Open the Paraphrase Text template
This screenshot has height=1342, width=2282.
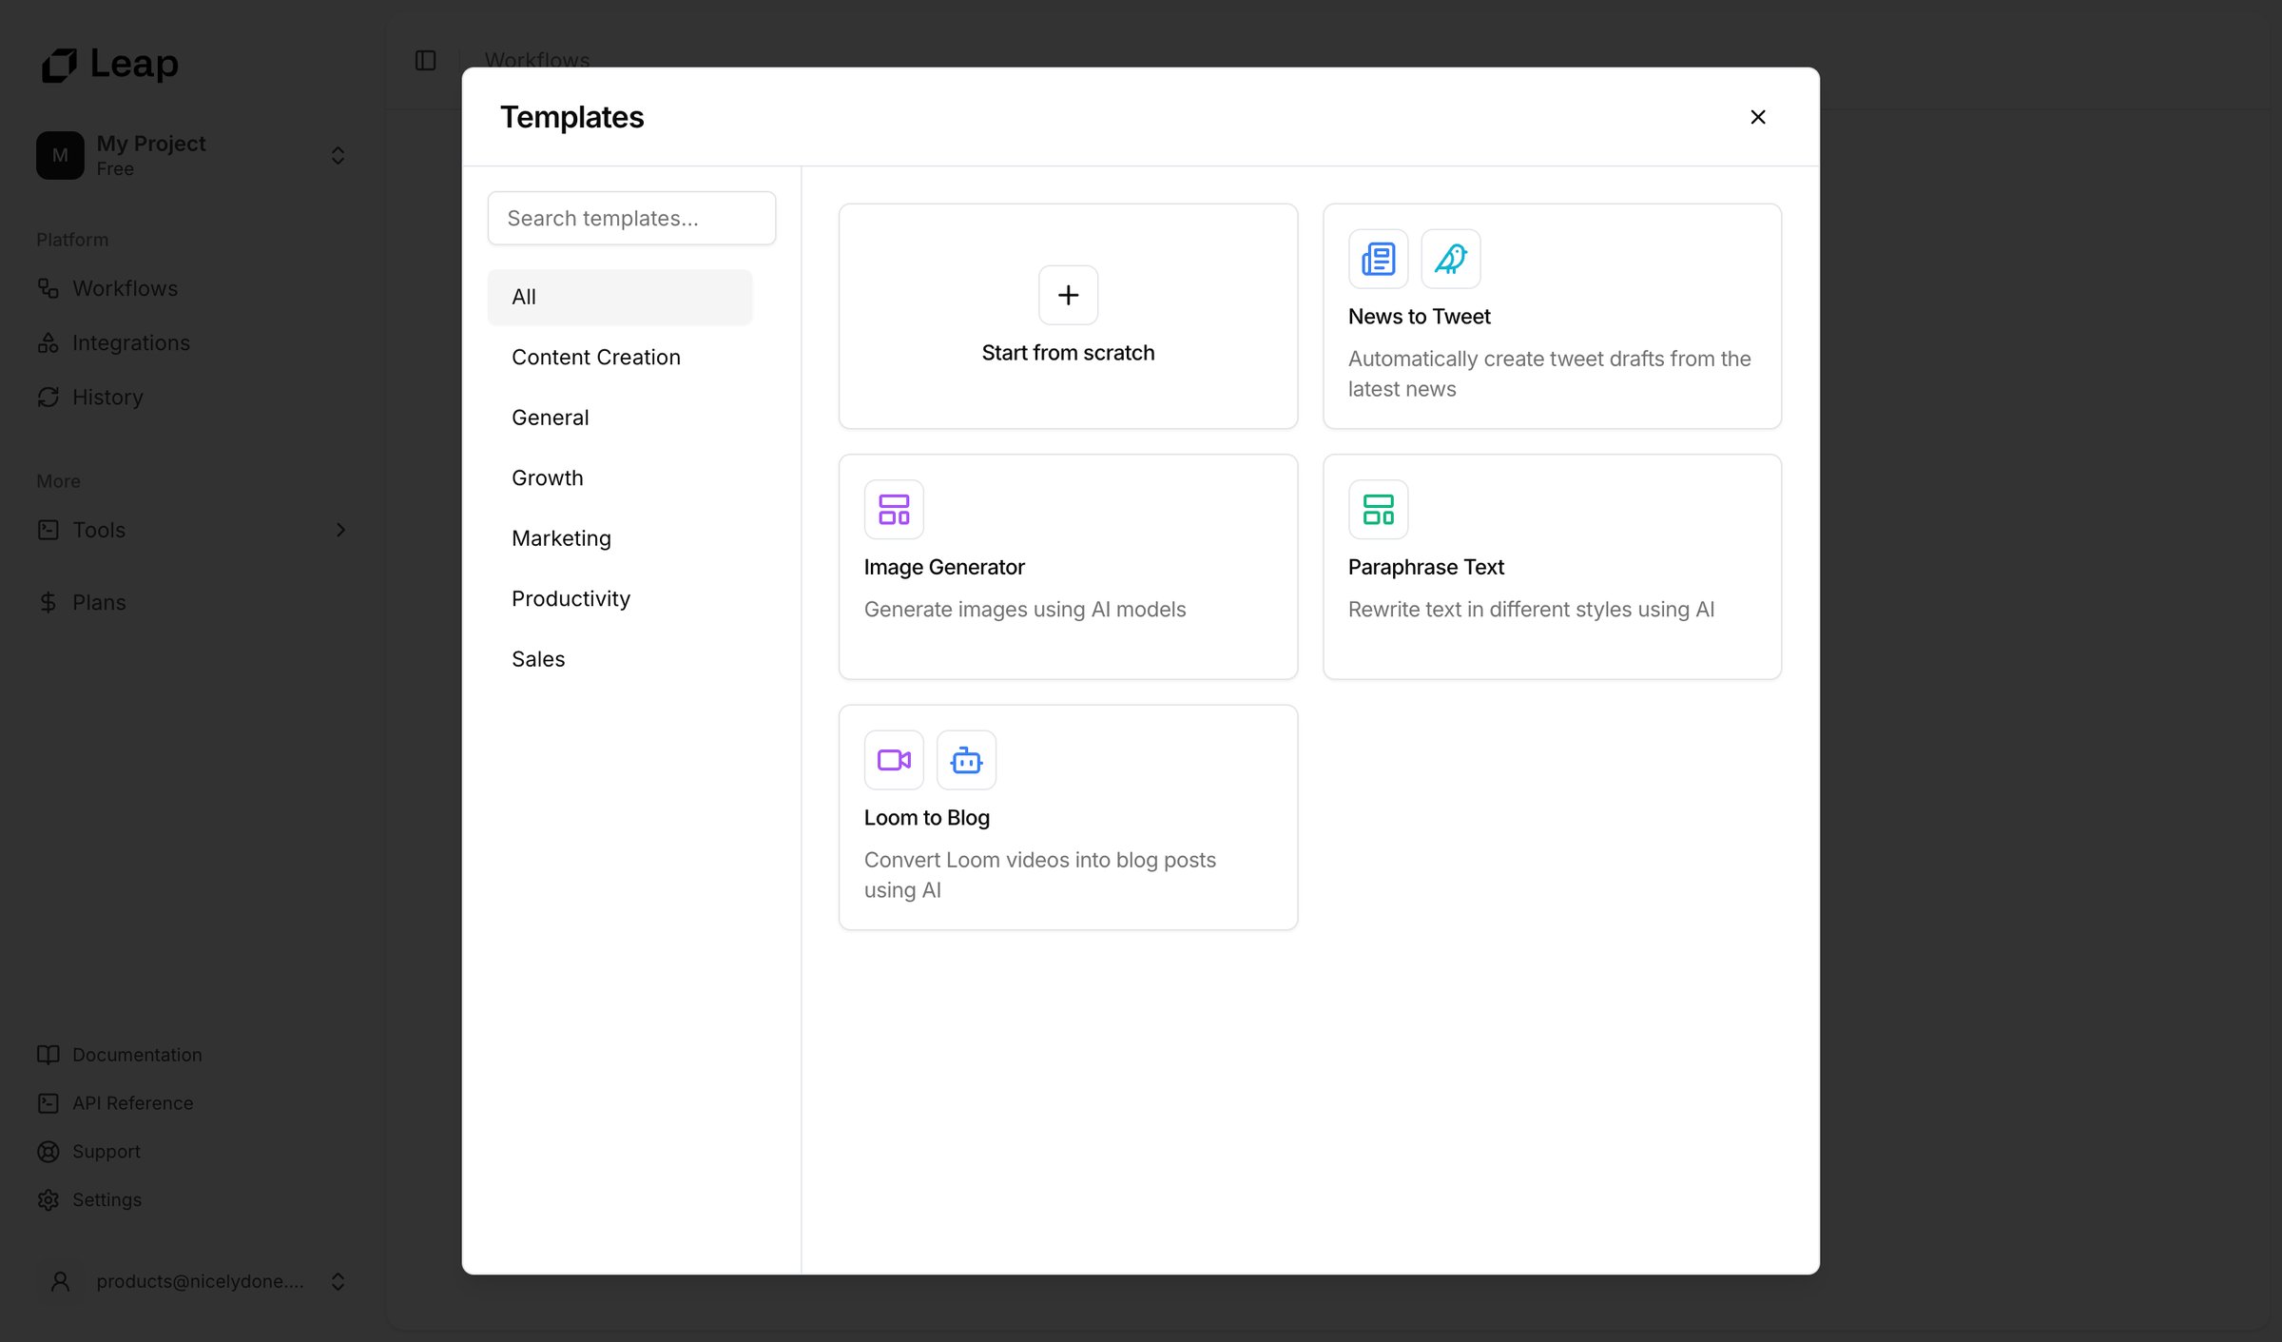click(1552, 567)
